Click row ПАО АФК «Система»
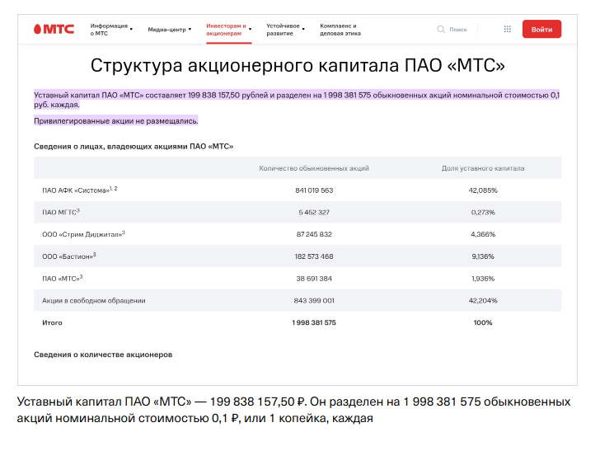600x451 pixels. click(298, 190)
